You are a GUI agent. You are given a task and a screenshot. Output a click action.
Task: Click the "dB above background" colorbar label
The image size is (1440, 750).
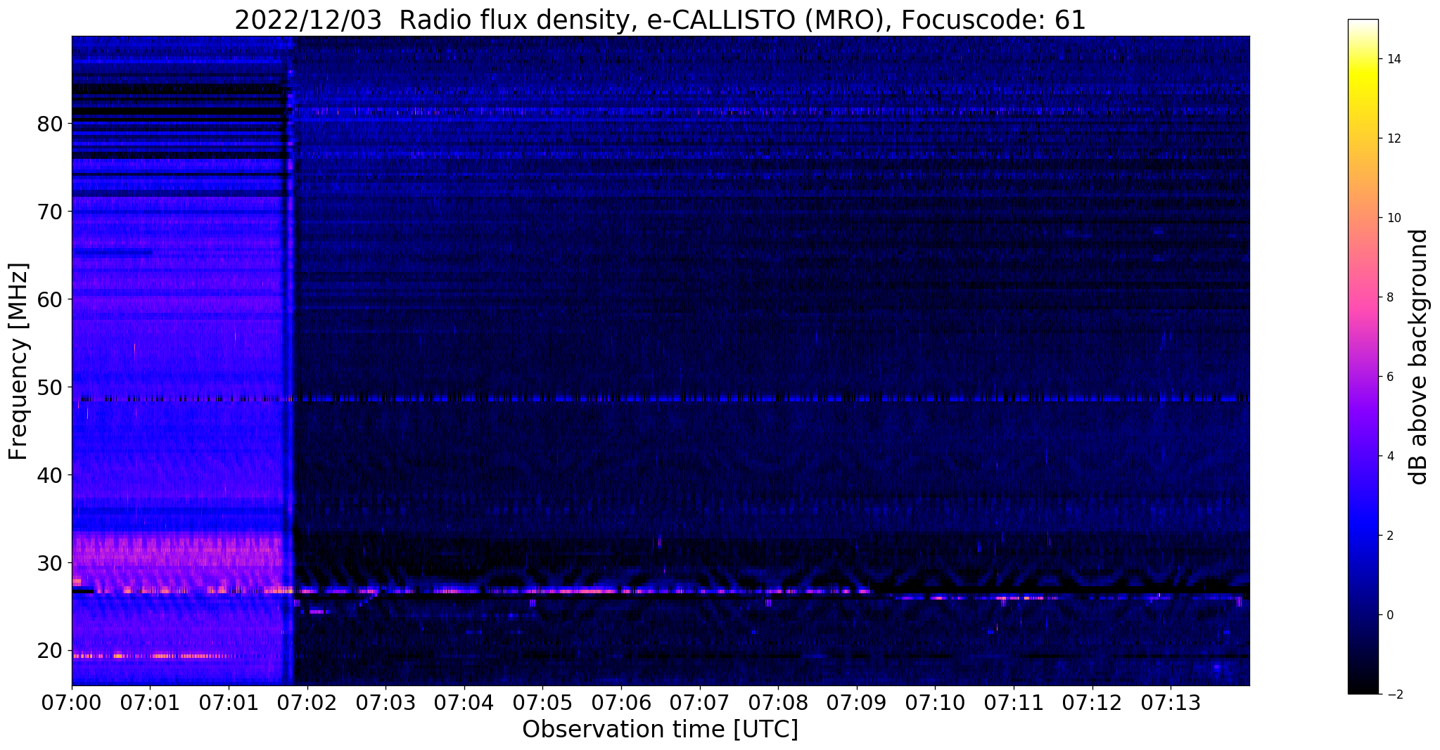coord(1419,357)
